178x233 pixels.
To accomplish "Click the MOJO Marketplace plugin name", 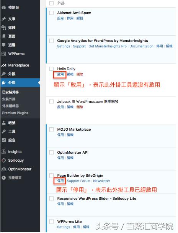I will (74, 129).
